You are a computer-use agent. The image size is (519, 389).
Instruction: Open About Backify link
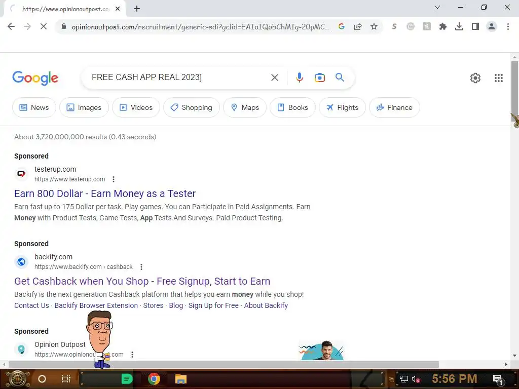266,305
